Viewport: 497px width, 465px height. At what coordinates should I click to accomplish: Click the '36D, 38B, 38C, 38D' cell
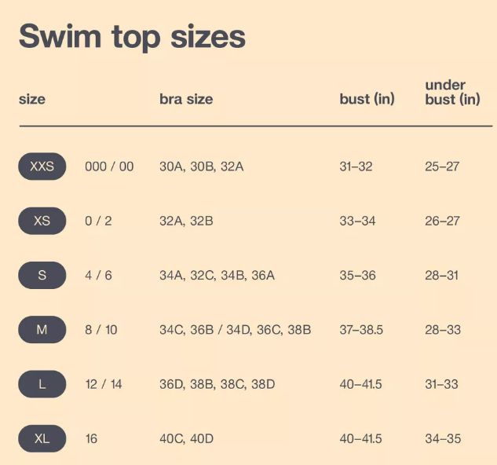[217, 384]
